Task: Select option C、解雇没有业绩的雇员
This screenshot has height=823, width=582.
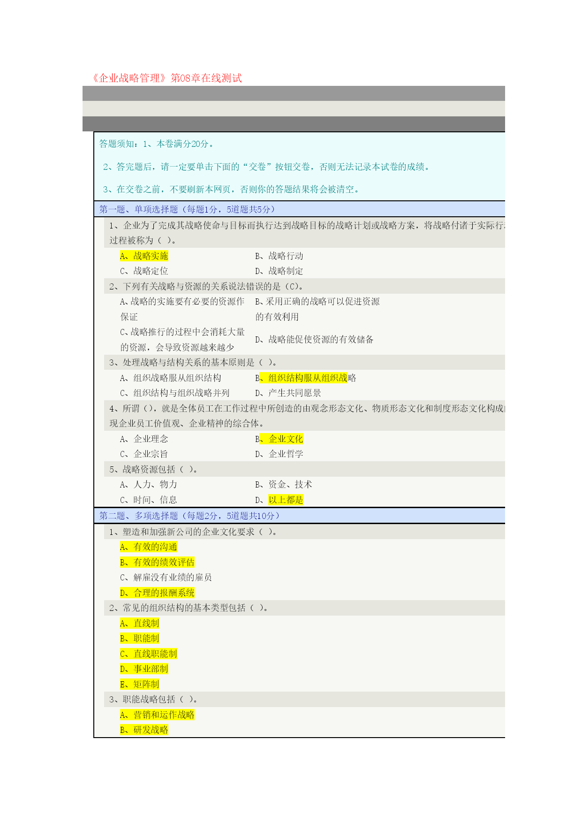Action: 166,577
